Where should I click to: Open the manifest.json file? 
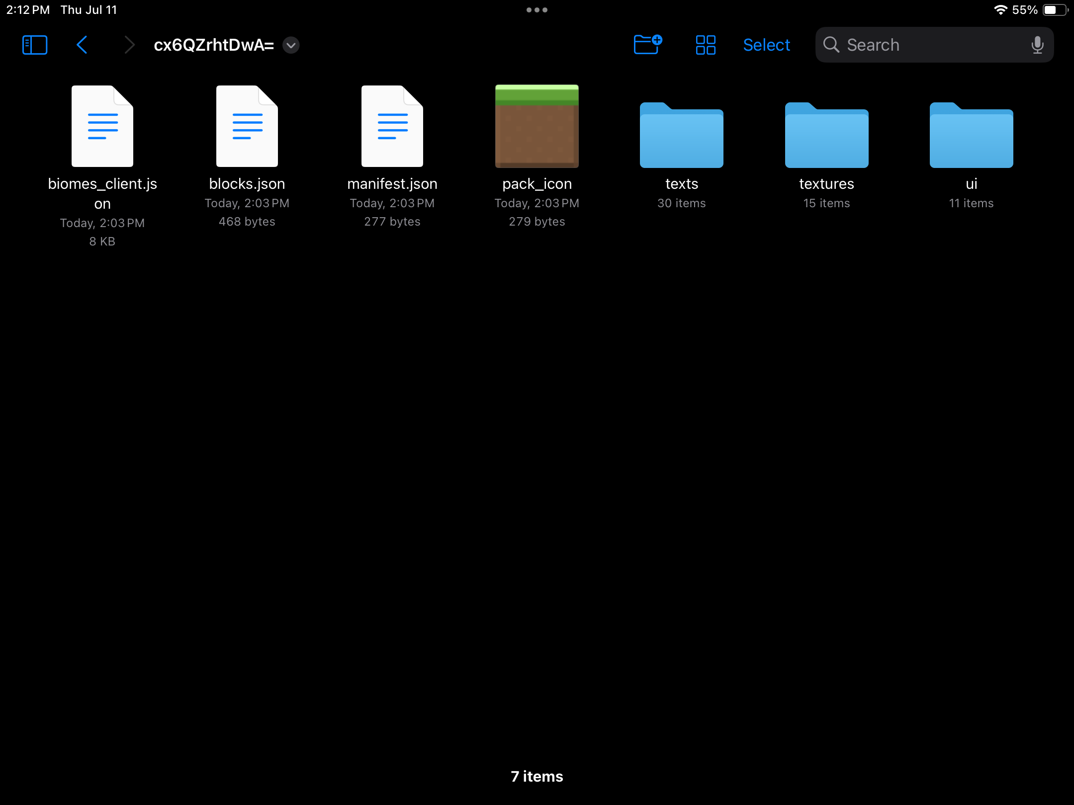tap(392, 126)
